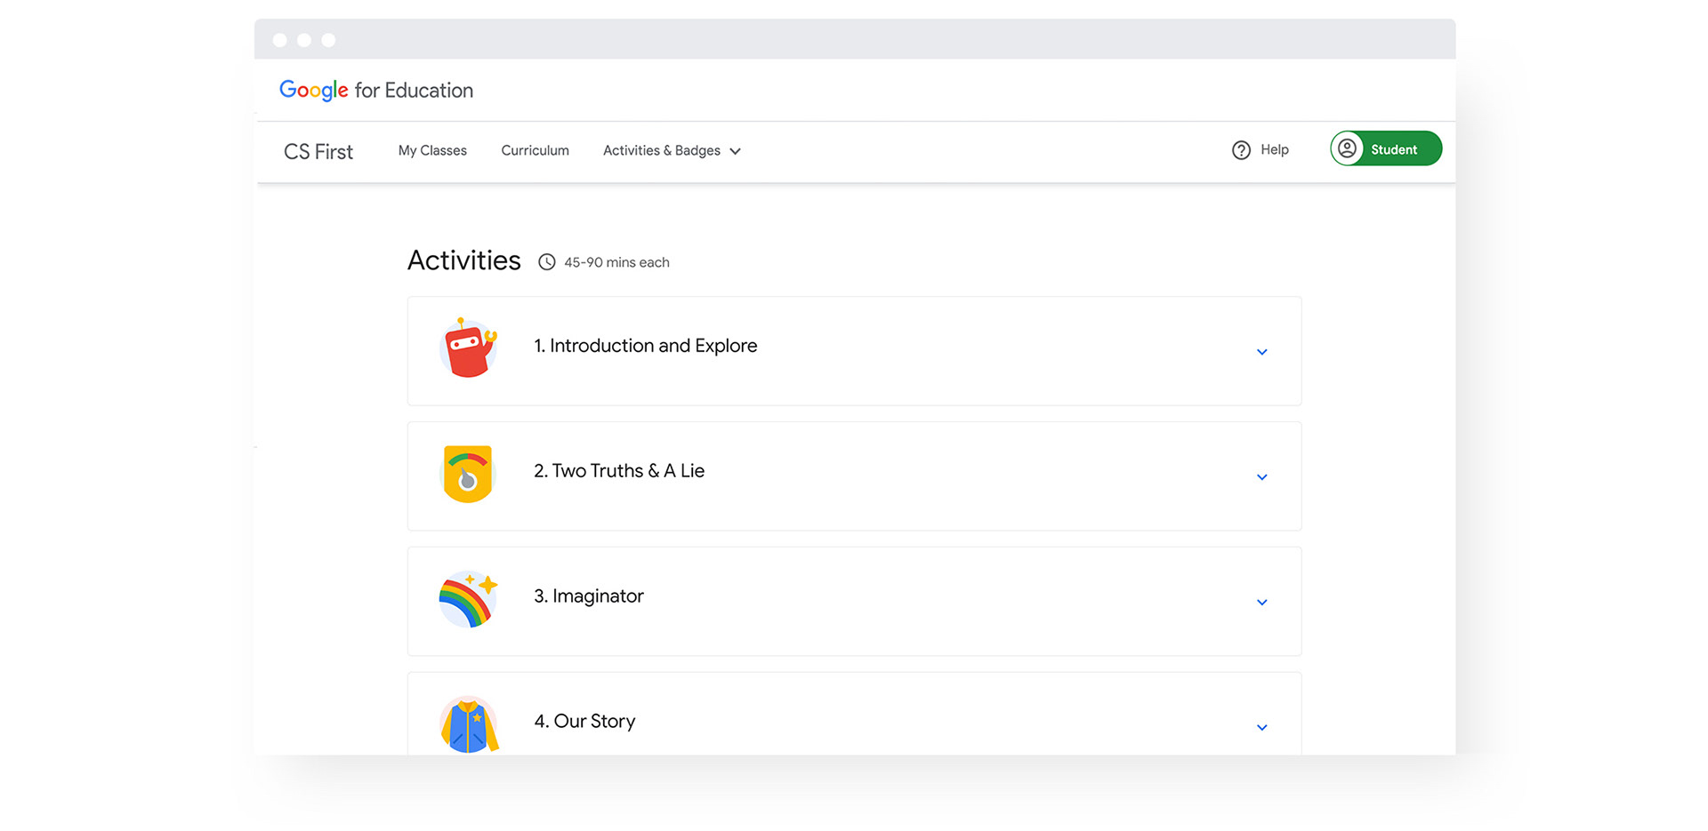Expand the Imaginator activity chevron
The height and width of the screenshot is (831, 1708).
pyautogui.click(x=1261, y=603)
